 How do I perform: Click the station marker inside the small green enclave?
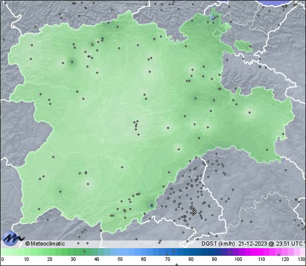pyautogui.click(x=250, y=46)
